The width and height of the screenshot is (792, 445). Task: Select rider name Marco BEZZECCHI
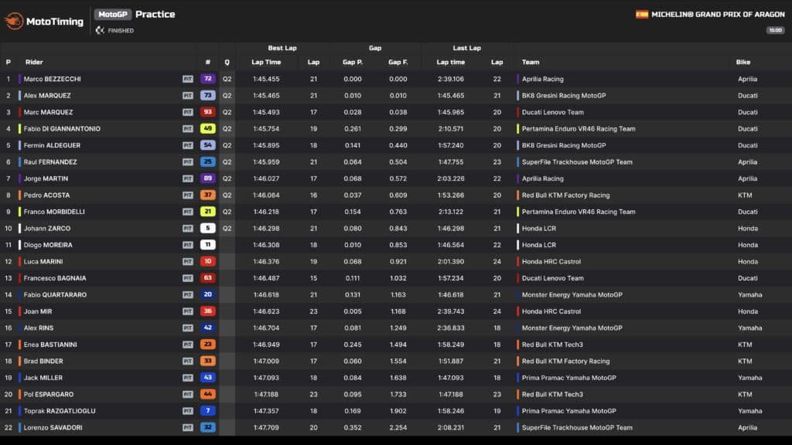[x=52, y=80]
